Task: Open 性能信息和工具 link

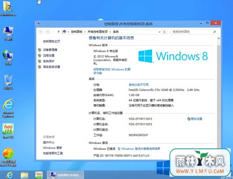Action: 53,153
